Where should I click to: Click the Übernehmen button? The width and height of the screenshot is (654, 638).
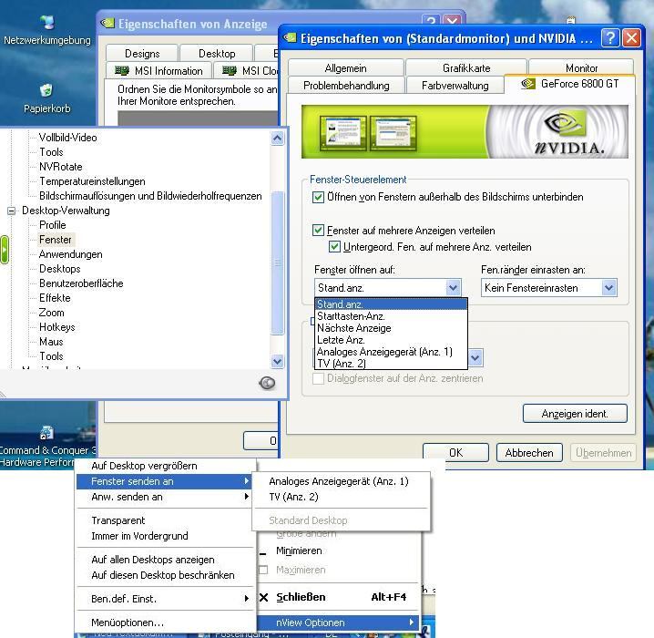pos(603,453)
